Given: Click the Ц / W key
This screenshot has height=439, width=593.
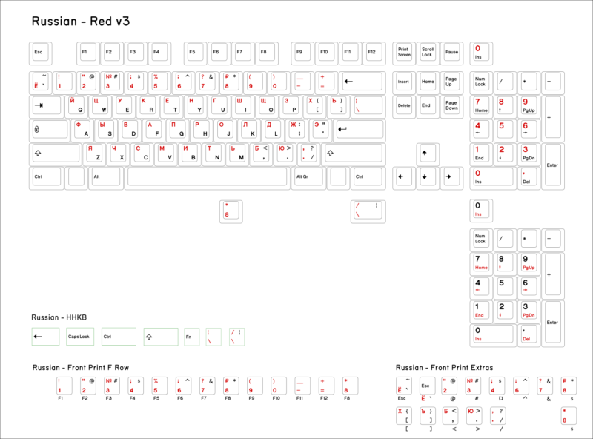Looking at the screenshot, I should tap(100, 107).
